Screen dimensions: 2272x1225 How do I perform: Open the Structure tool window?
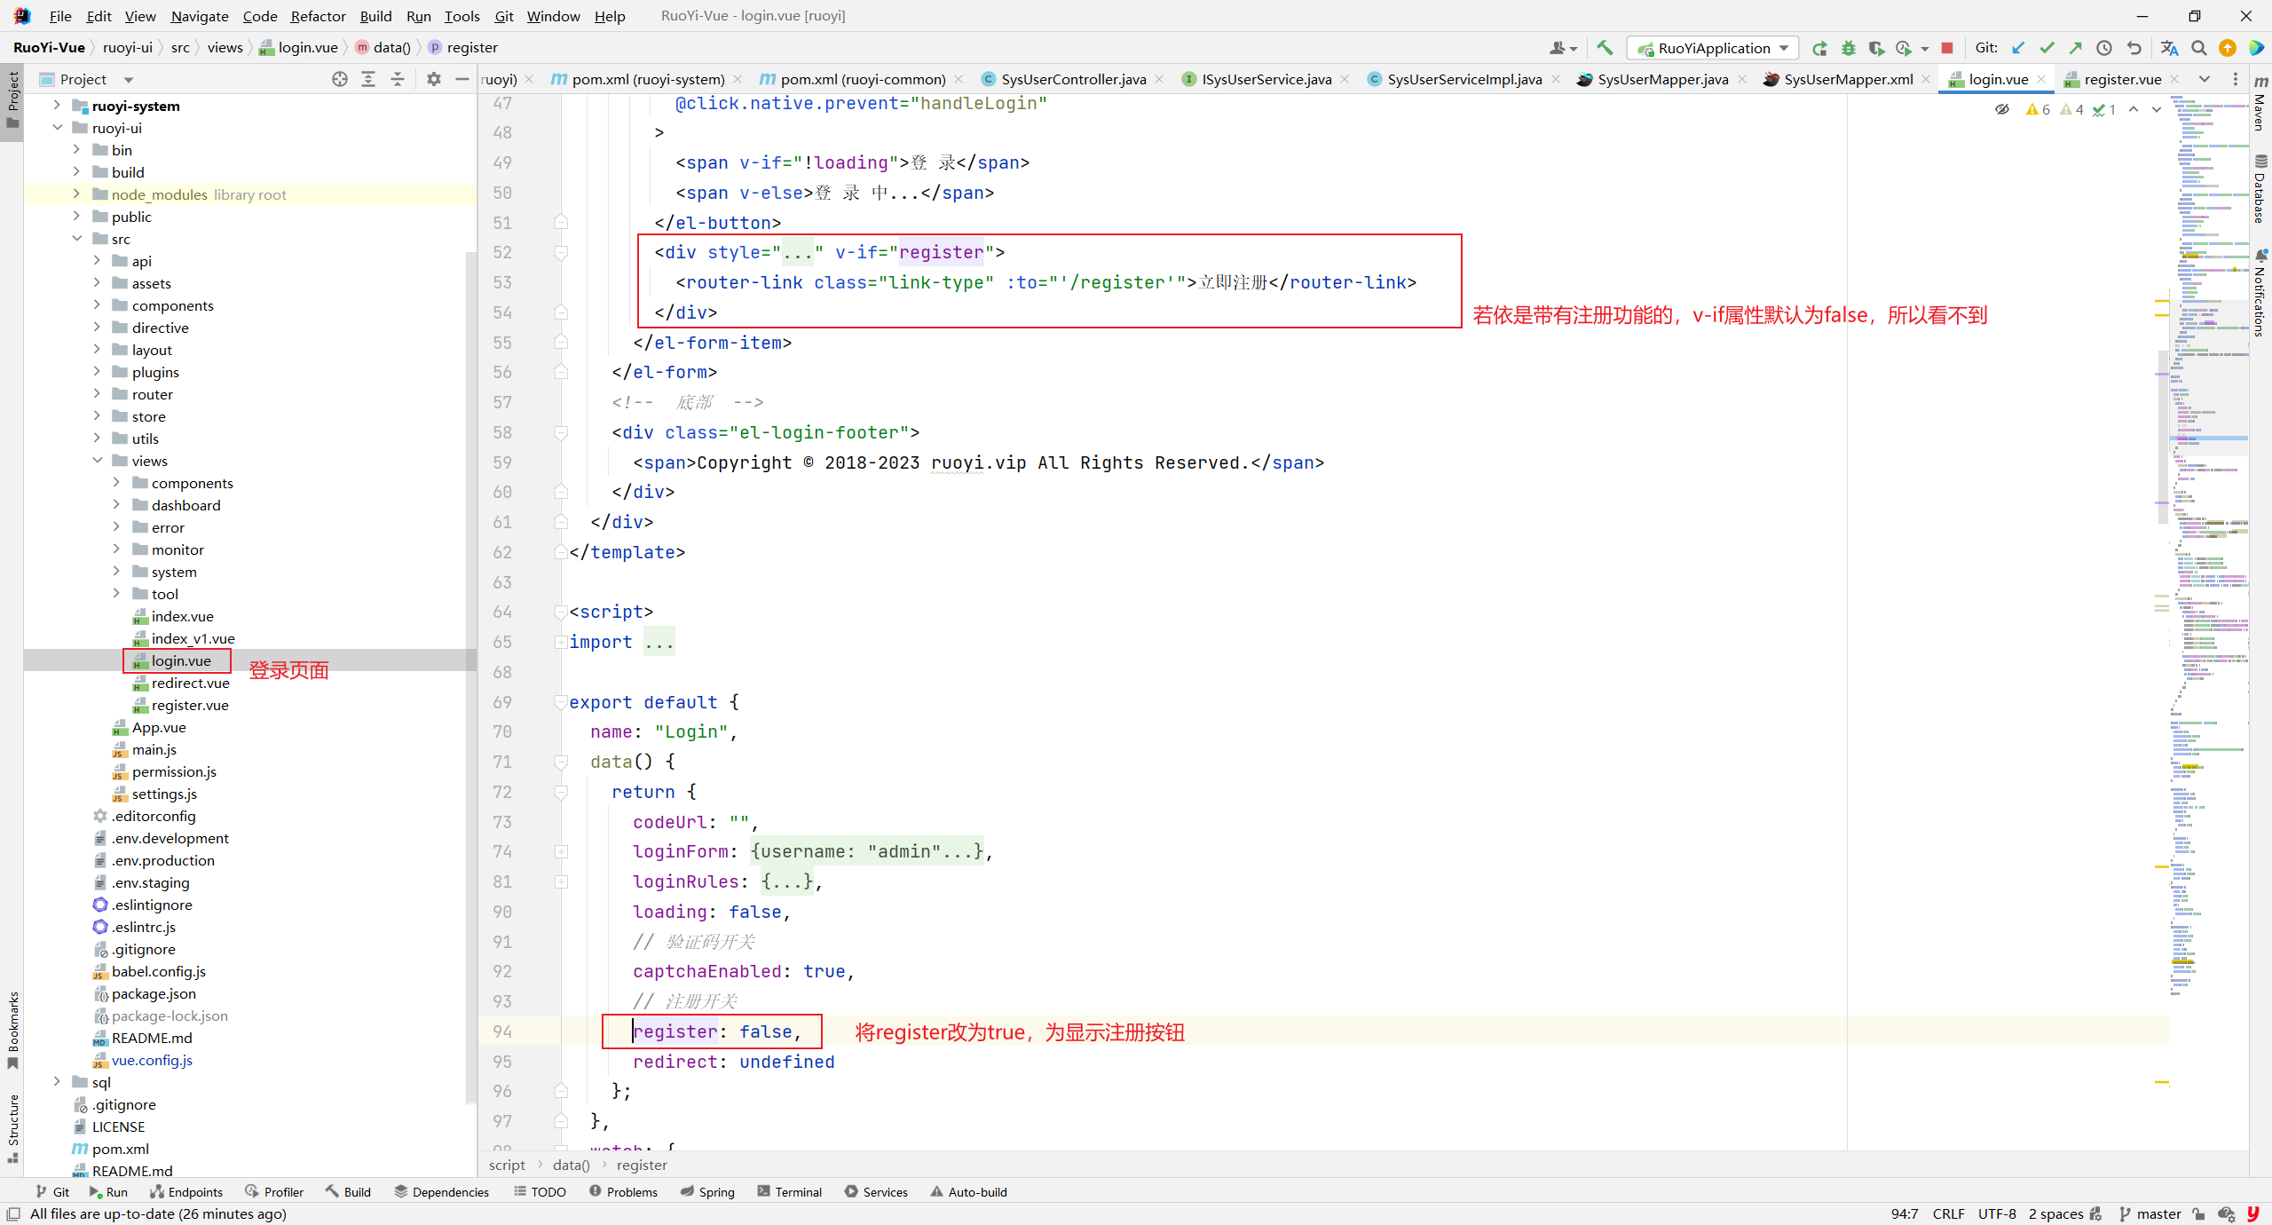(x=12, y=1128)
